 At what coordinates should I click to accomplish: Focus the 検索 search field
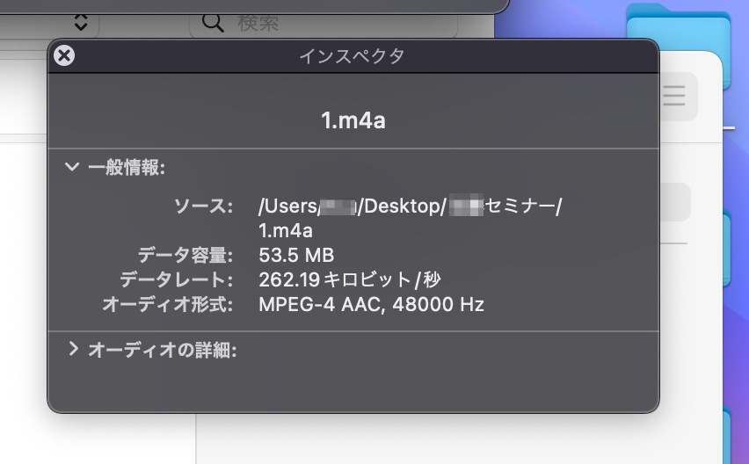pos(334,22)
